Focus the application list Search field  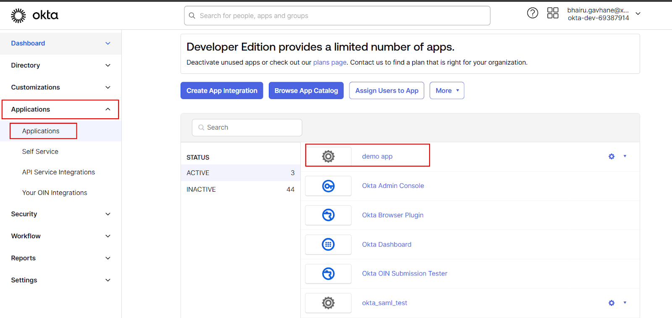(247, 128)
